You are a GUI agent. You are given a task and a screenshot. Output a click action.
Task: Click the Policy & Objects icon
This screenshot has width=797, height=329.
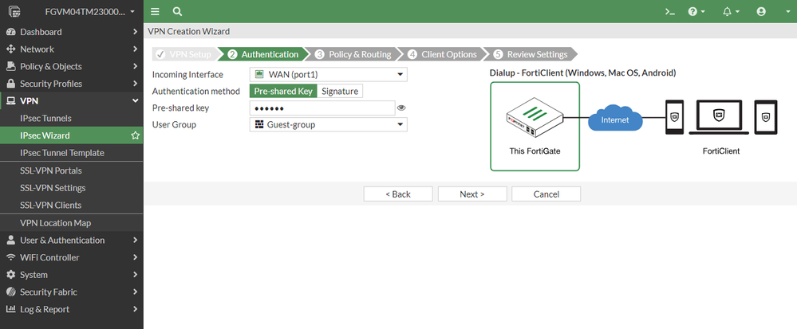pyautogui.click(x=10, y=66)
